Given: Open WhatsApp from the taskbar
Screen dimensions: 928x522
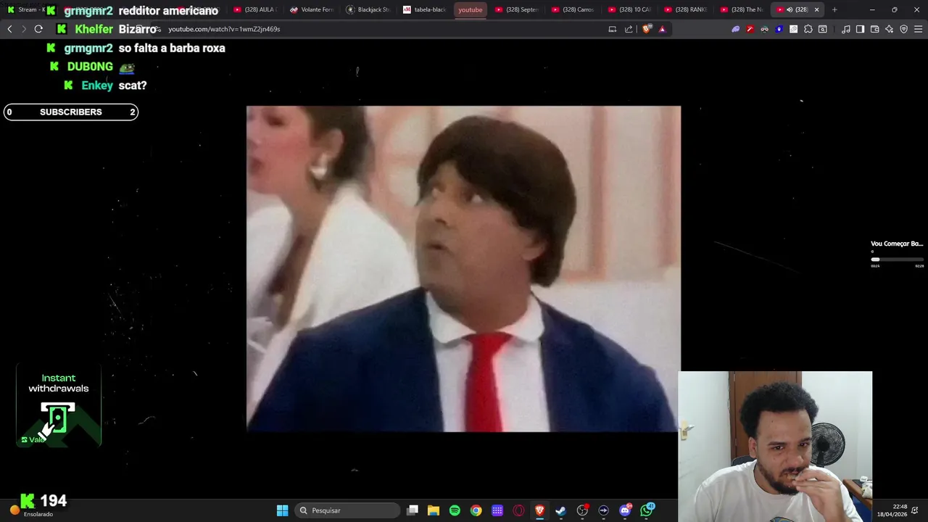Looking at the screenshot, I should point(647,510).
